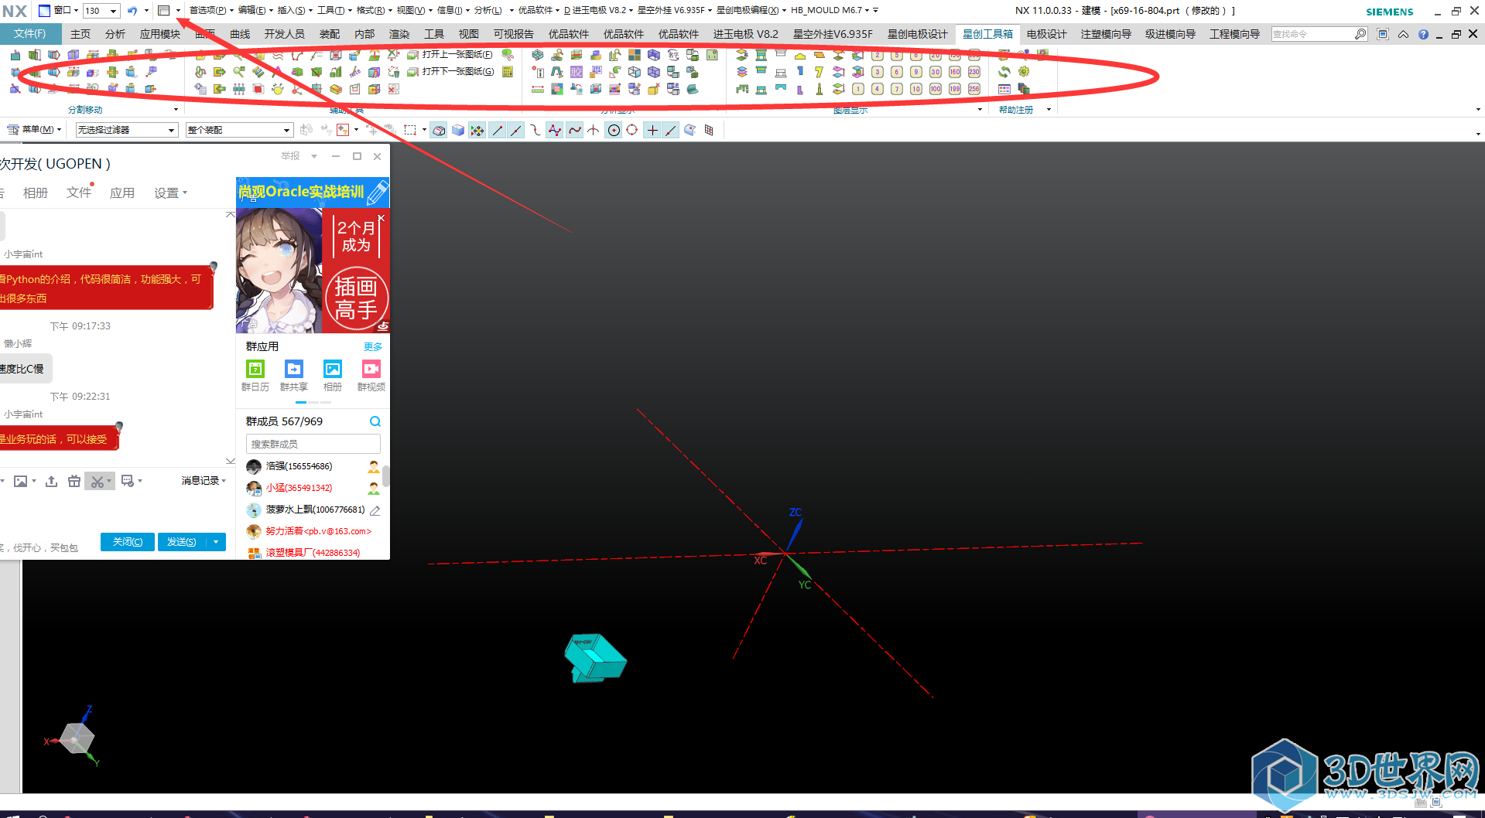Open the yellow gear settings icon in 帮助注册

tap(1024, 72)
